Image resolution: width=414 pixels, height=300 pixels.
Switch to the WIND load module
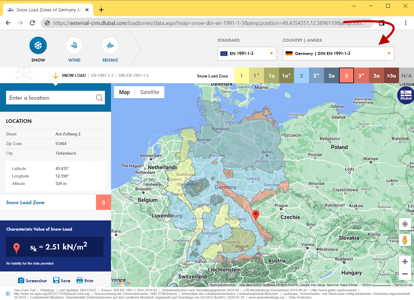pos(74,45)
